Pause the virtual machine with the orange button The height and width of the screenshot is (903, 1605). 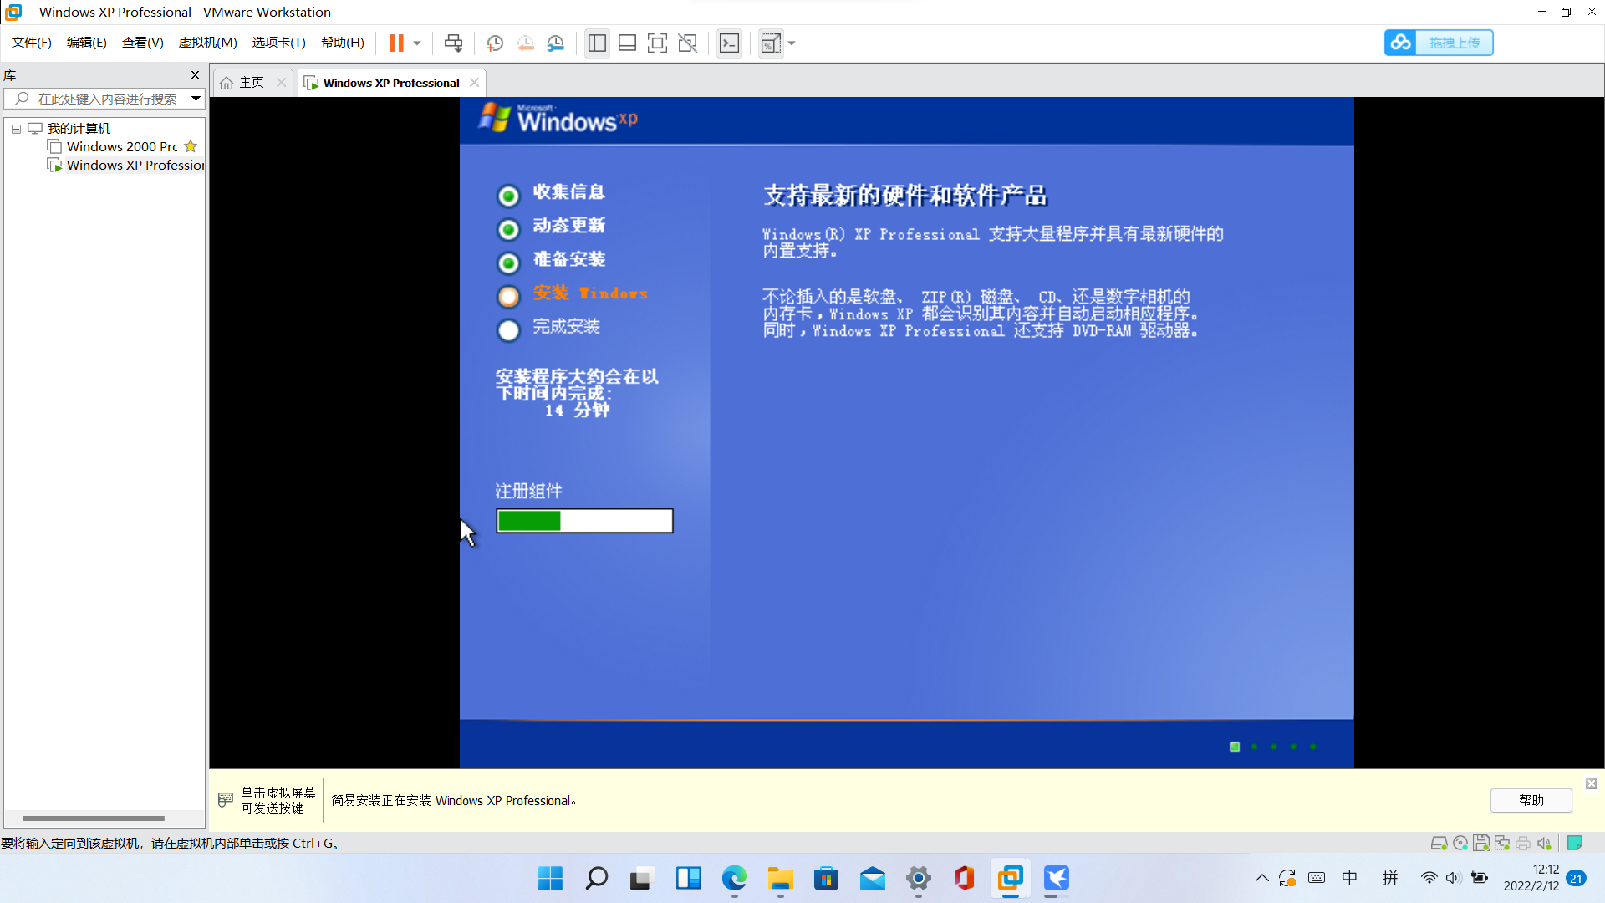[396, 43]
